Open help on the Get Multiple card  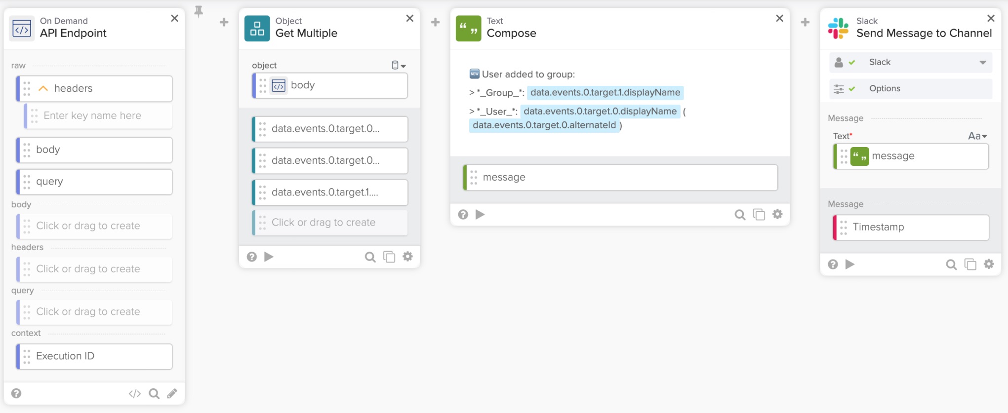tap(252, 257)
